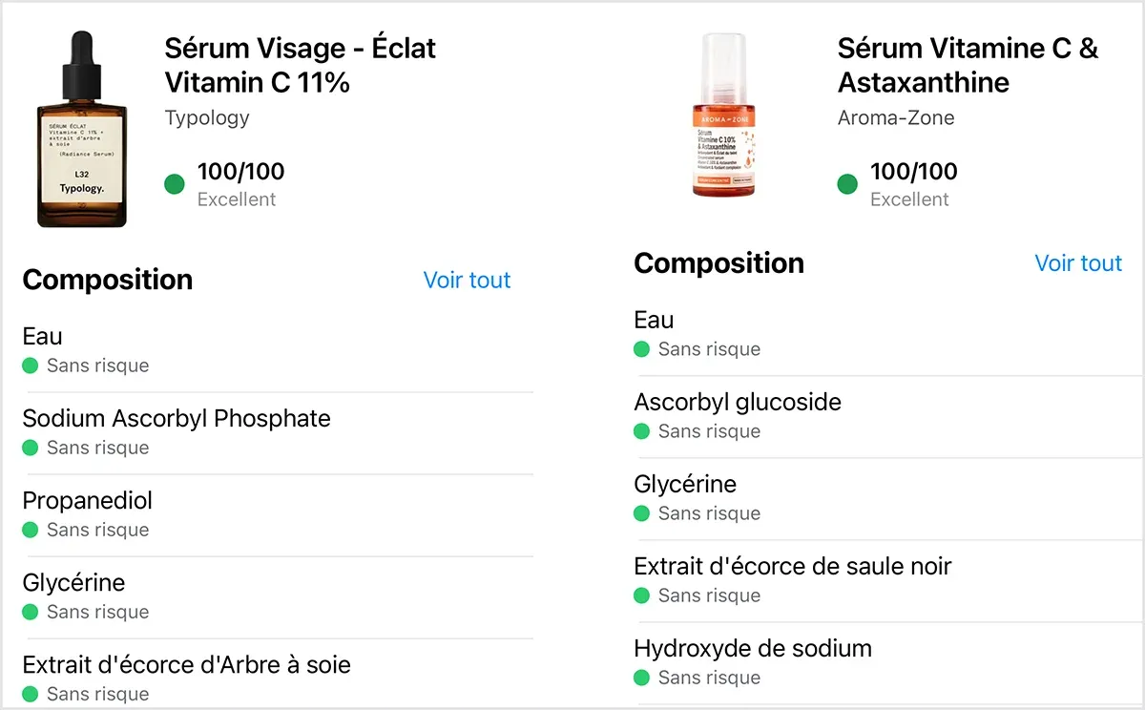Select the green indicator next to Propanediol
Image resolution: width=1145 pixels, height=710 pixels.
[x=30, y=530]
